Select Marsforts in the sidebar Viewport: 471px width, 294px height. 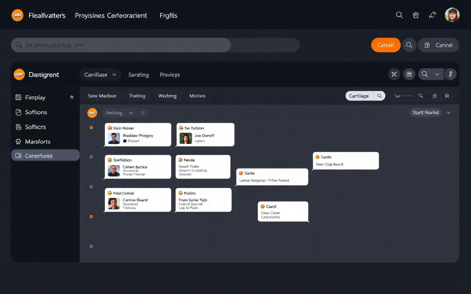45,141
